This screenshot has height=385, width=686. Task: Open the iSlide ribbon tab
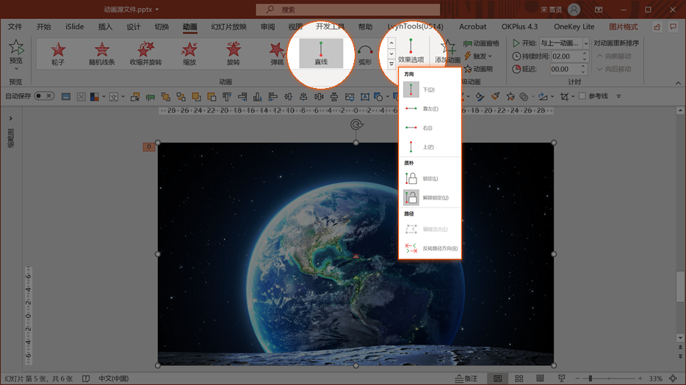coord(74,26)
